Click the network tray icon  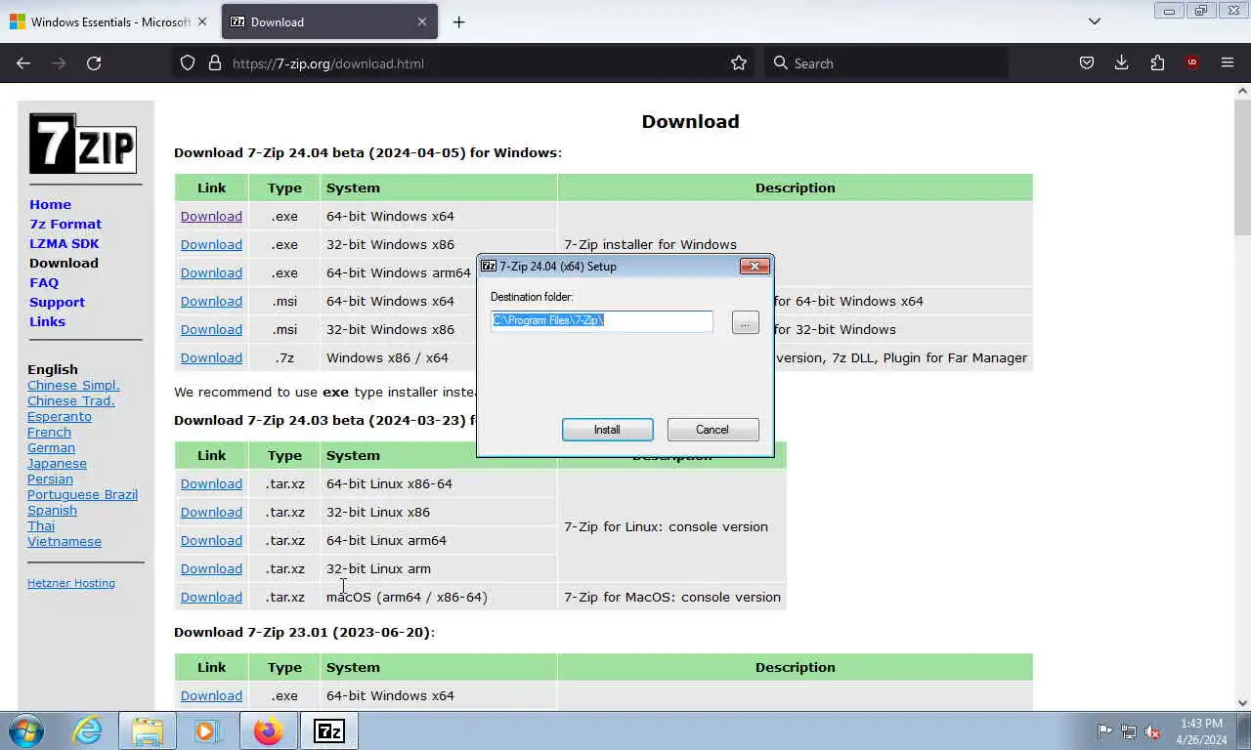click(1129, 731)
